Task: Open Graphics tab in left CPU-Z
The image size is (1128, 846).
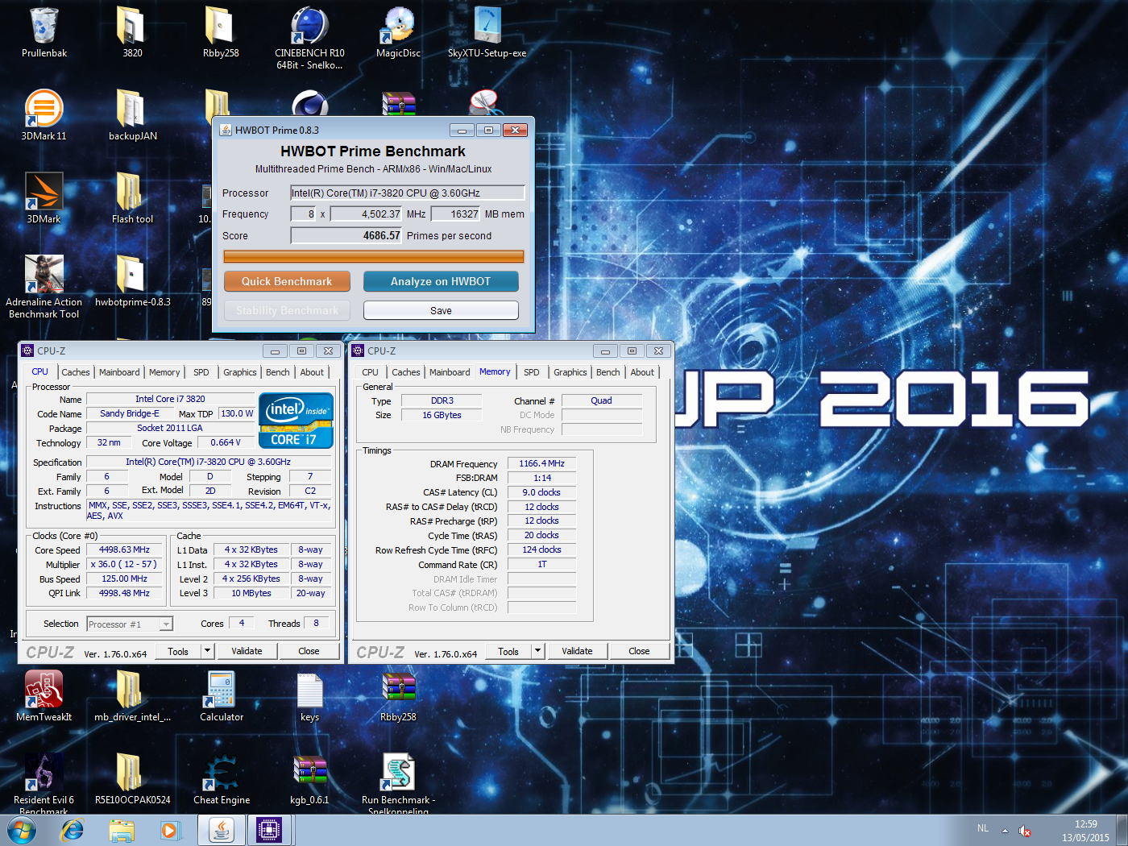Action: point(240,372)
